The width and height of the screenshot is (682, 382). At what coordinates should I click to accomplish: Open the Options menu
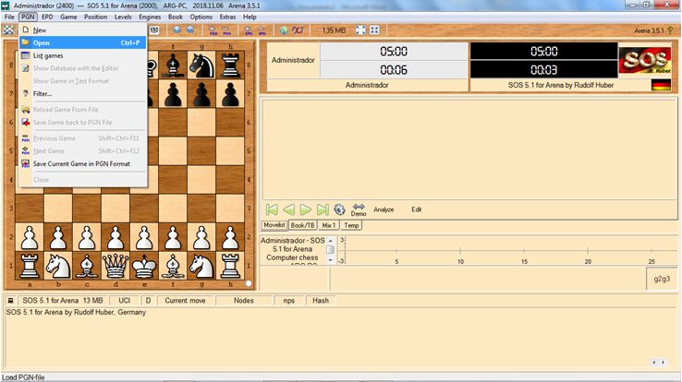(x=201, y=17)
